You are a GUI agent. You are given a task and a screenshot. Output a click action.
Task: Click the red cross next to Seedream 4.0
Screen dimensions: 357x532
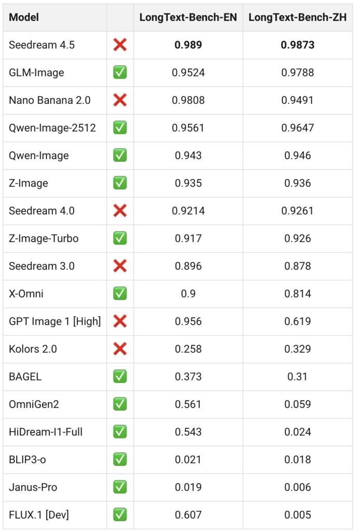click(120, 210)
